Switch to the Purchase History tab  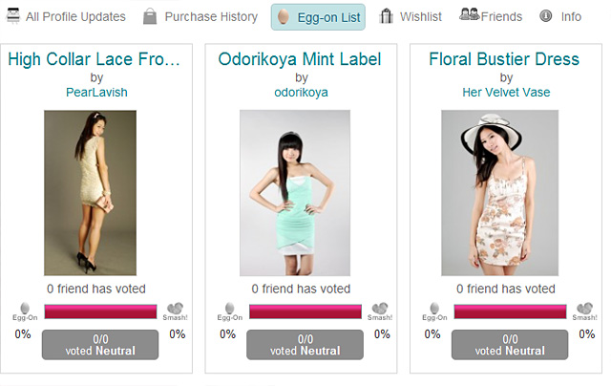tap(200, 16)
